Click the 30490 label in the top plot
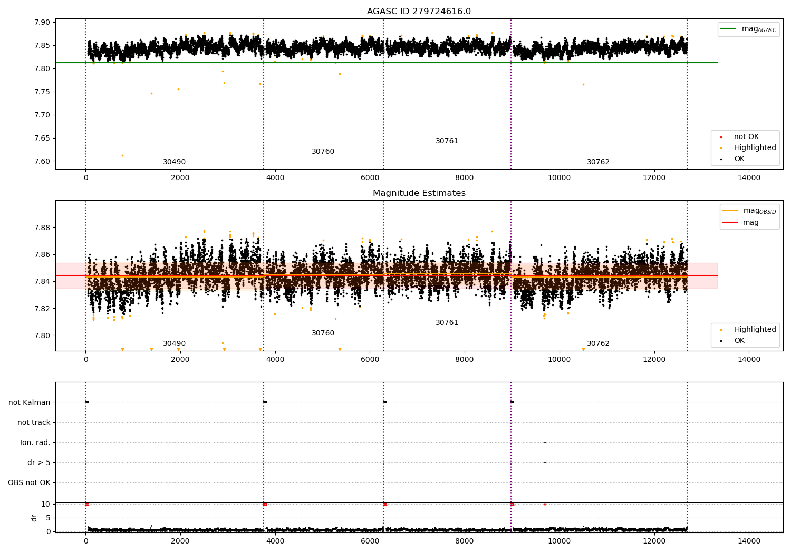Image resolution: width=791 pixels, height=553 pixels. 174,162
